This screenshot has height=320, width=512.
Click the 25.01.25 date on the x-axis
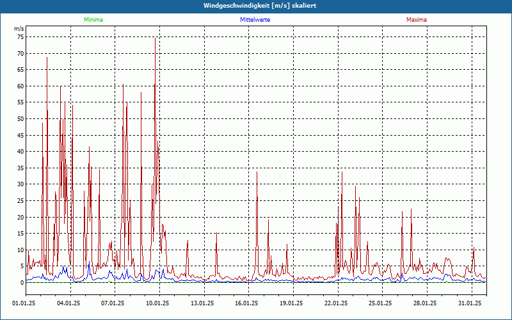380,303
